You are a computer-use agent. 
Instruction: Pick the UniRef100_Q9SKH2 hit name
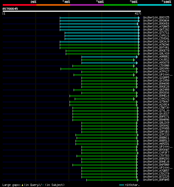156,126
